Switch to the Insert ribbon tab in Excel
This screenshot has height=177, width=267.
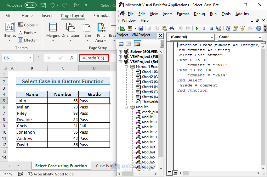point(47,15)
